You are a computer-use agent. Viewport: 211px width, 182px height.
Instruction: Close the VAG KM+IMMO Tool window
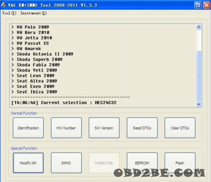(x=207, y=5)
